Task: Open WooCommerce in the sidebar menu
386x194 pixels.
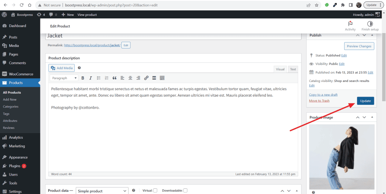Action: point(20,74)
